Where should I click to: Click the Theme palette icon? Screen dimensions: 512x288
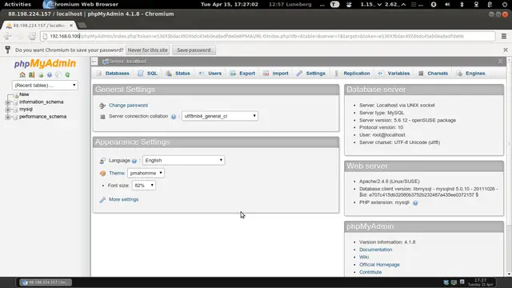coord(102,174)
